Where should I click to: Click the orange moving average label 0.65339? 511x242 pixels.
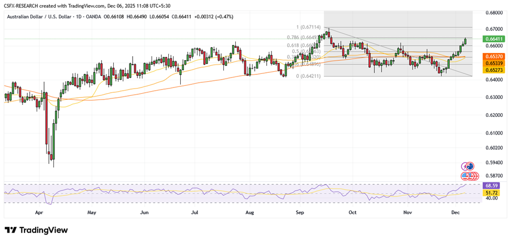(495, 63)
